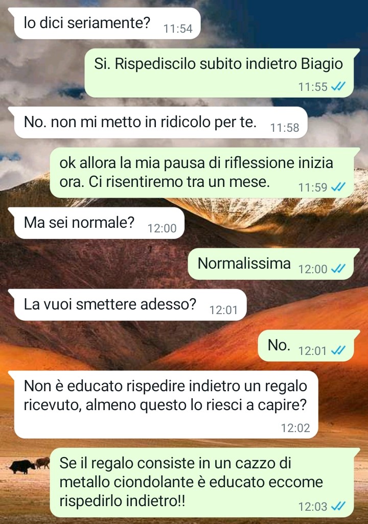Tap the 11:54 timestamp on first message
Image resolution: width=368 pixels, height=524 pixels.
(178, 29)
